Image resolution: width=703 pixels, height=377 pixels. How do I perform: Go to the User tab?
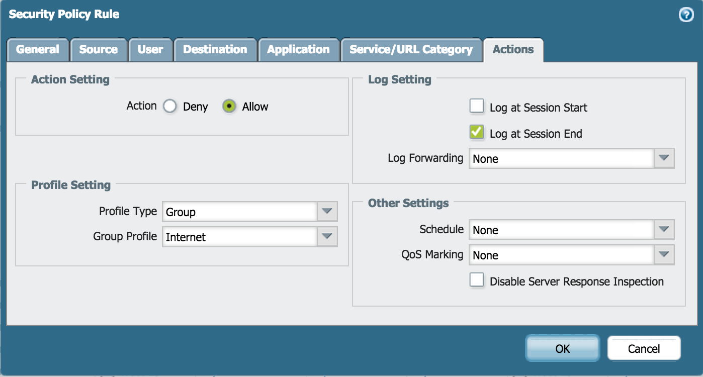coord(150,50)
